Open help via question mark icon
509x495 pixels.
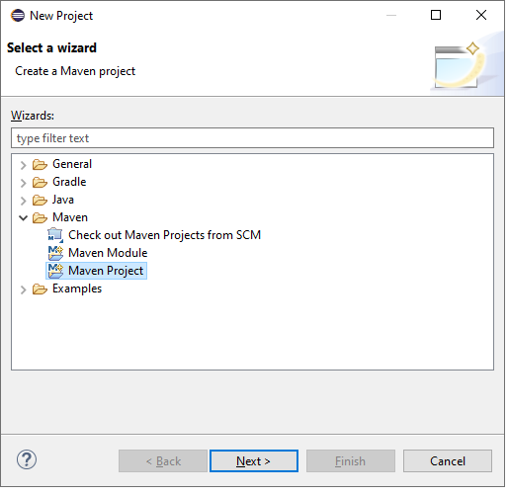[x=27, y=459]
